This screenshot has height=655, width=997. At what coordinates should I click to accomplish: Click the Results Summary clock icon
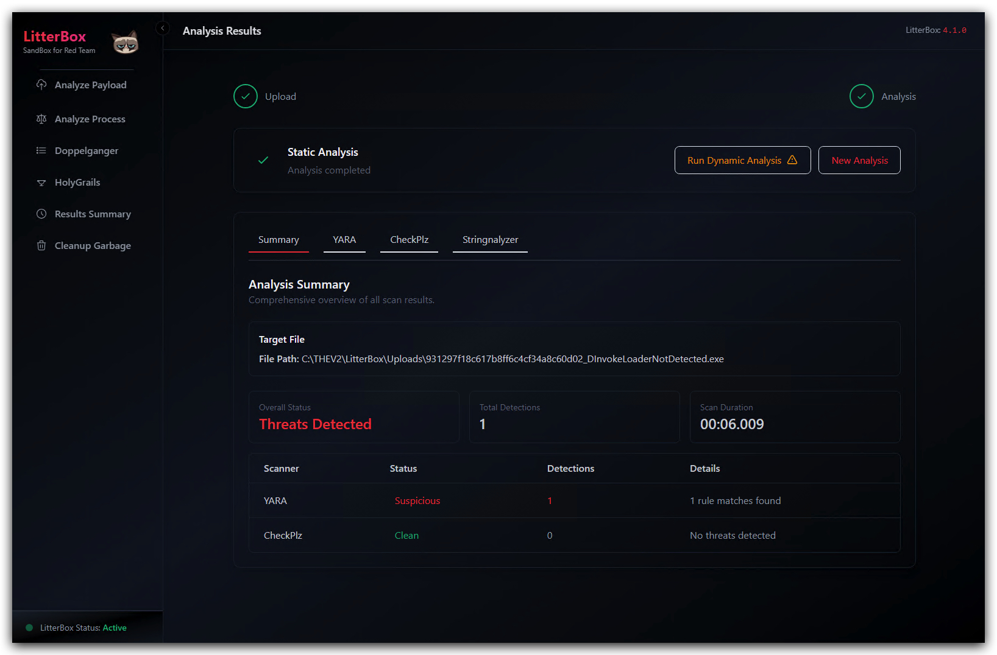click(41, 214)
